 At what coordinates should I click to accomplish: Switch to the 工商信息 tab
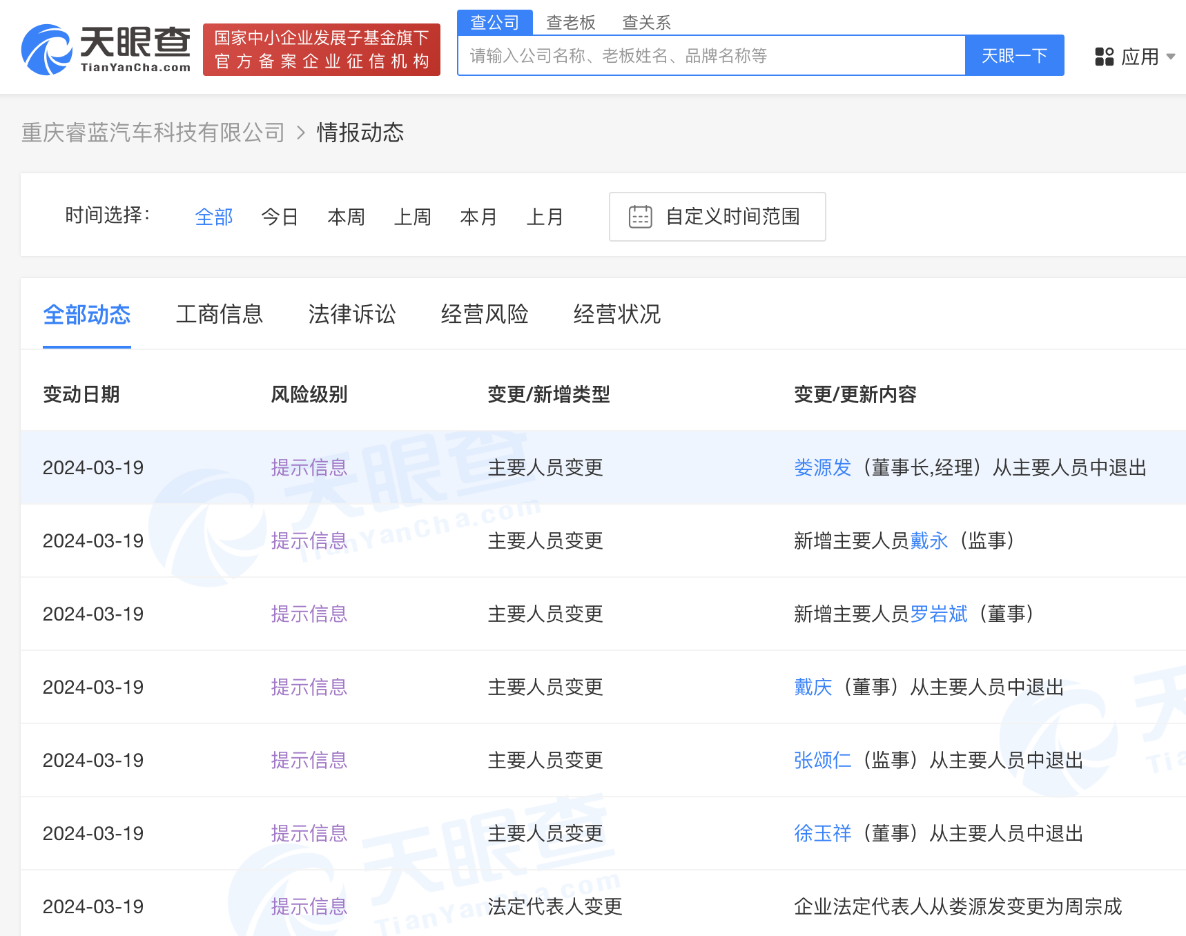[x=220, y=315]
